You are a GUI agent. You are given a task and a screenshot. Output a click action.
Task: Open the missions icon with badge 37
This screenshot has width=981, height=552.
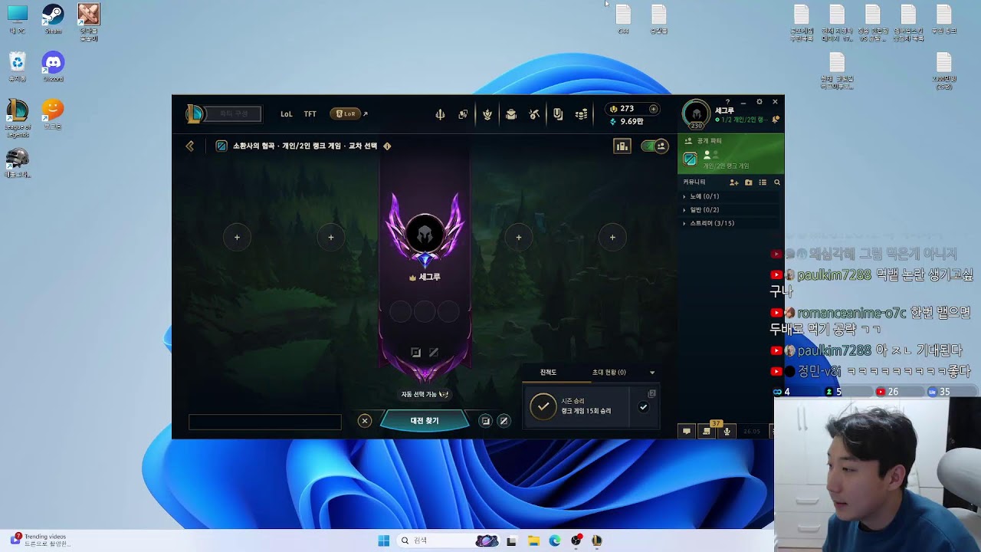(x=707, y=431)
